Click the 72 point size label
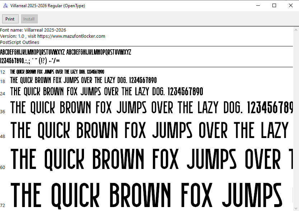Screen dimensions: 299x211 coord(3,206)
